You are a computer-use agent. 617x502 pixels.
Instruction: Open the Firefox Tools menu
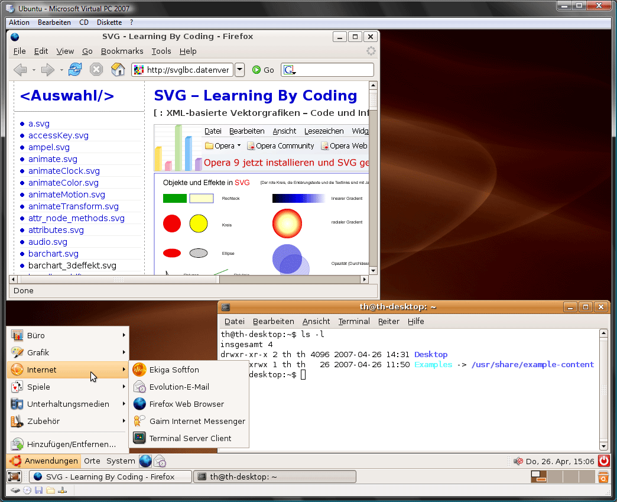[x=161, y=51]
